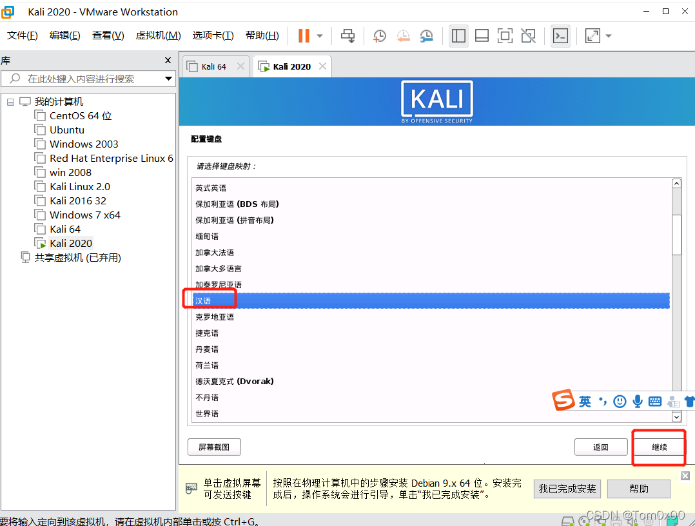This screenshot has width=695, height=526.
Task: Select Kali 2016 32 in the library
Action: pyautogui.click(x=77, y=200)
